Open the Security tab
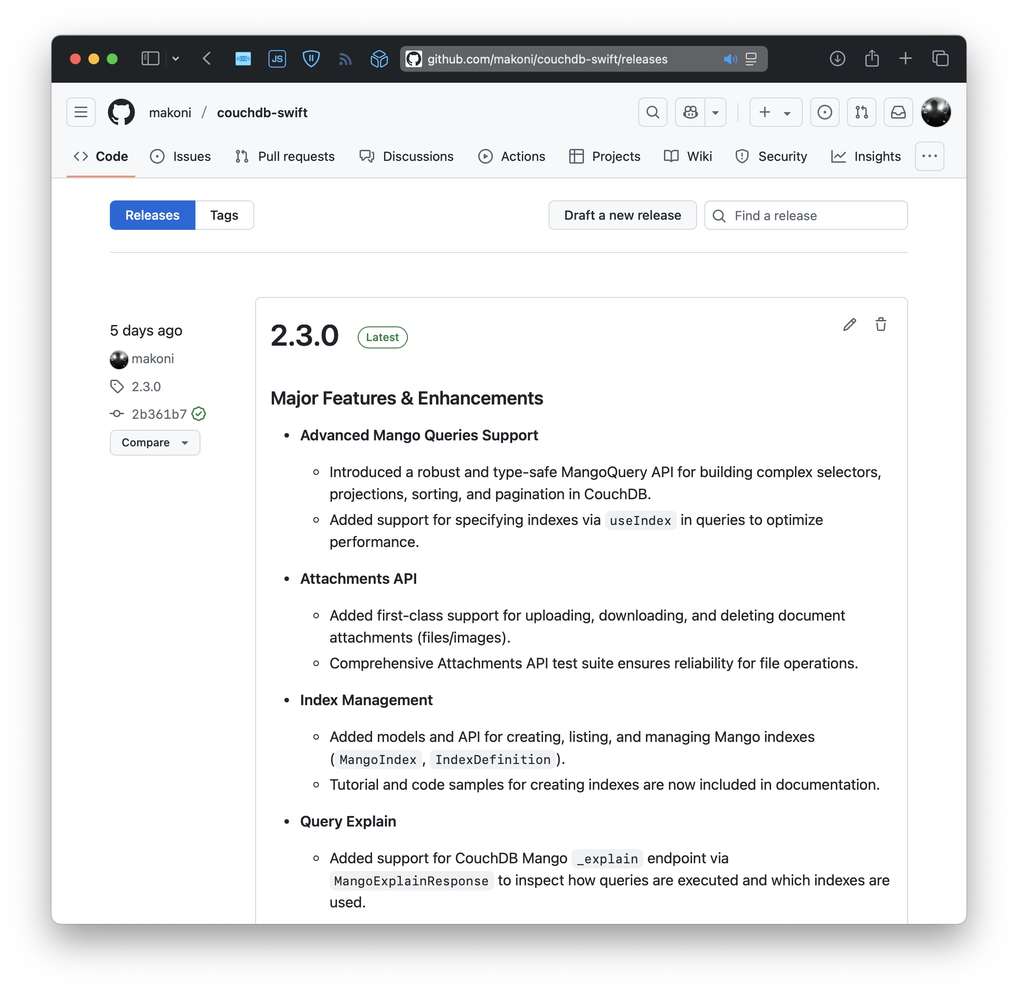Screen dimensions: 1018x992 coord(771,156)
